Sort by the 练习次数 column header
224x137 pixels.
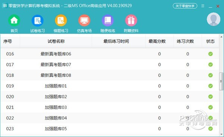pos(185,41)
